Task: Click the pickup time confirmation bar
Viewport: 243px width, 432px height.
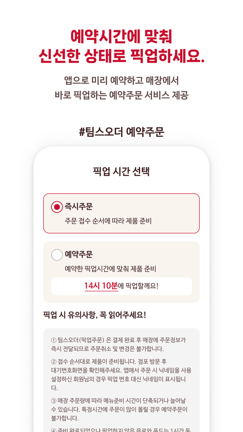Action: [x=121, y=286]
